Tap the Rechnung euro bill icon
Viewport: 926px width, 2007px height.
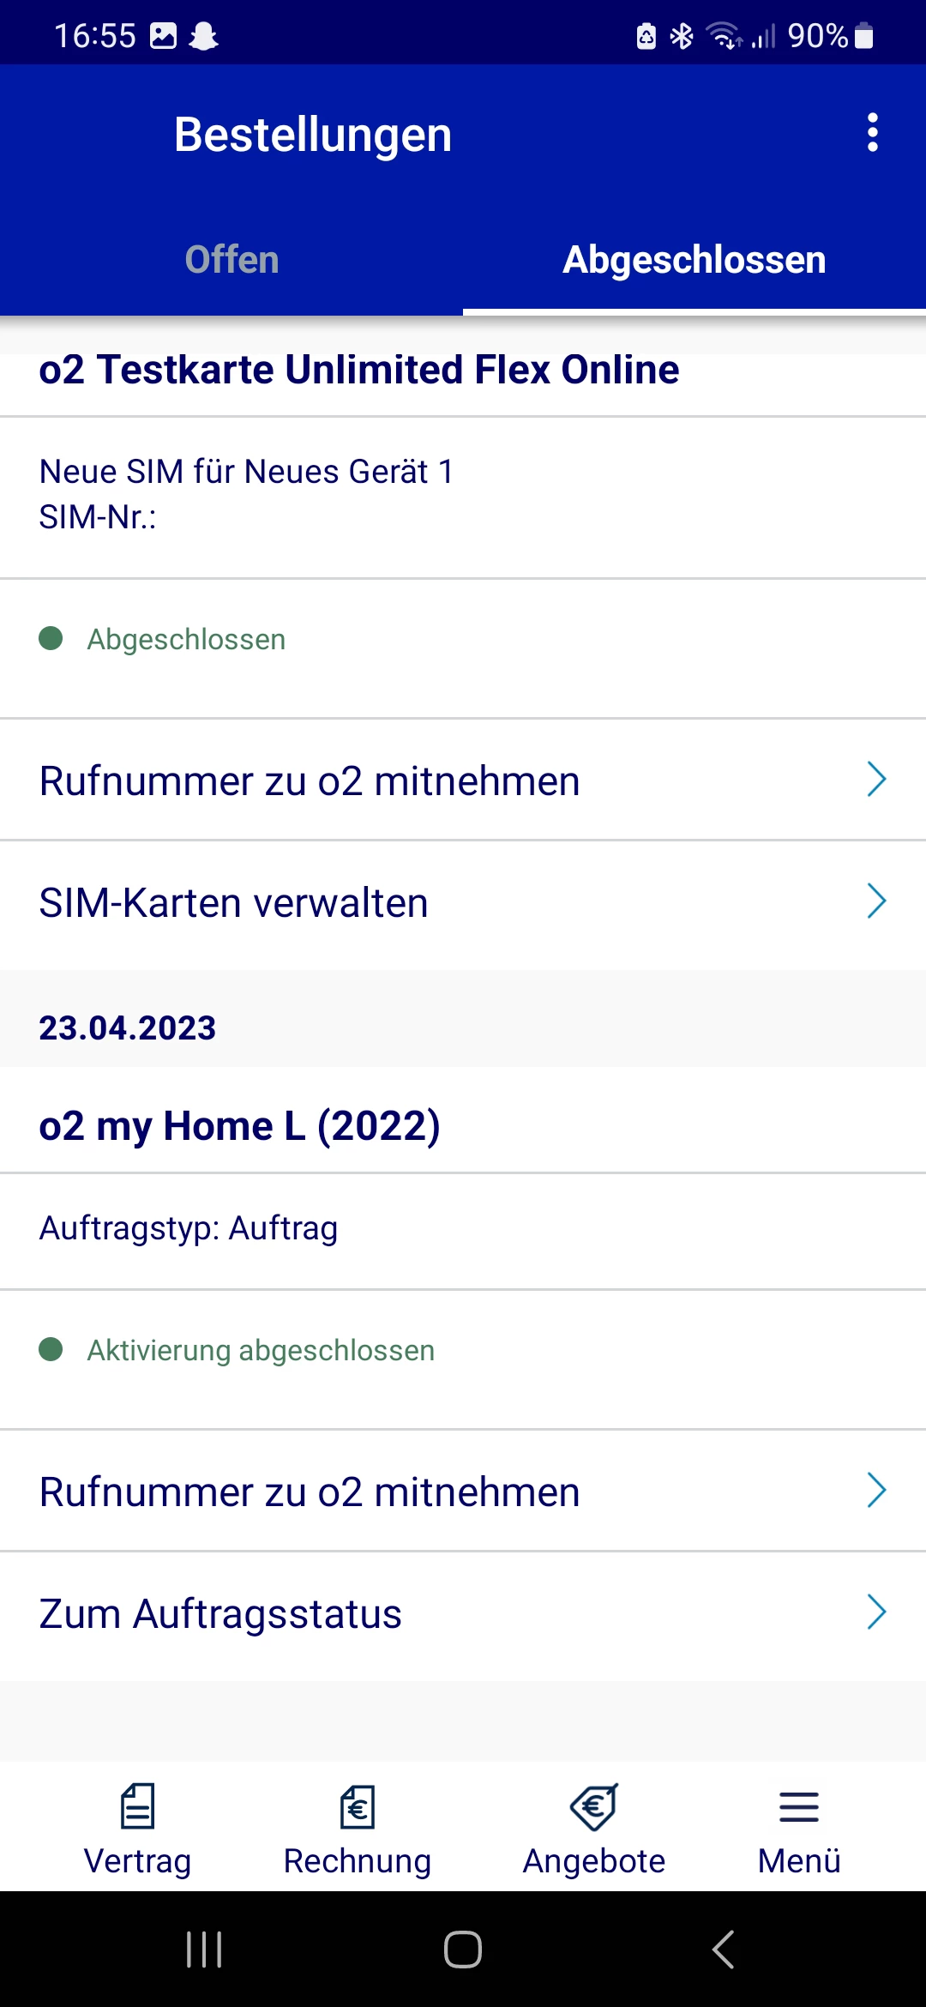pyautogui.click(x=358, y=1806)
